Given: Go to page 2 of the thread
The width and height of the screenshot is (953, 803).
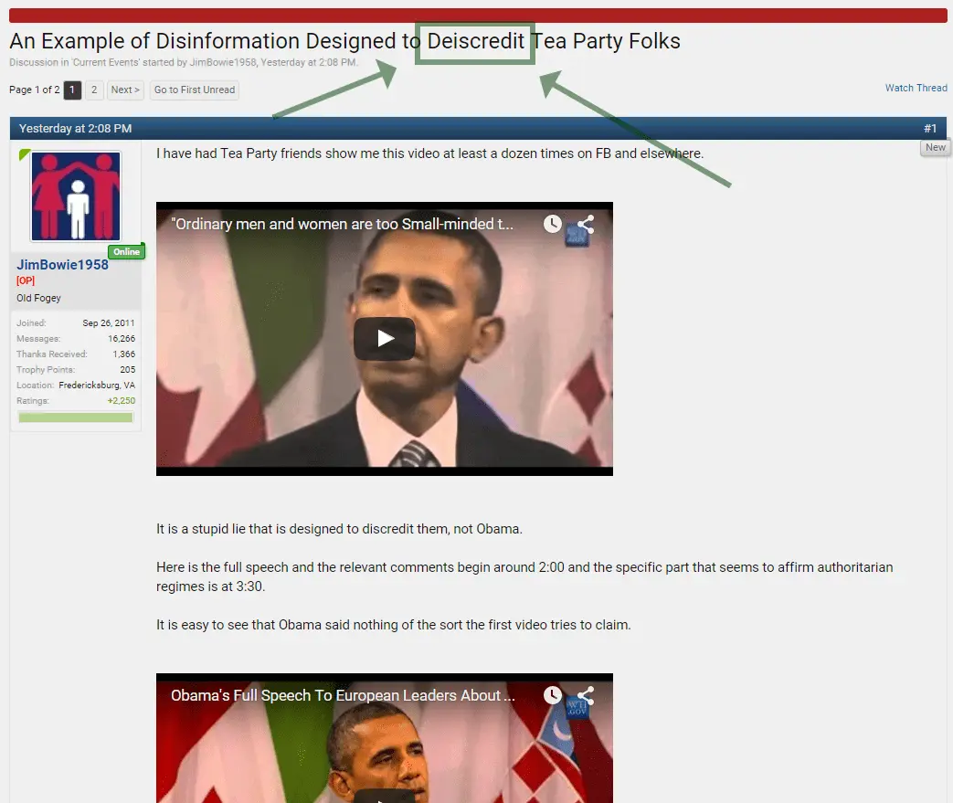Looking at the screenshot, I should [94, 90].
